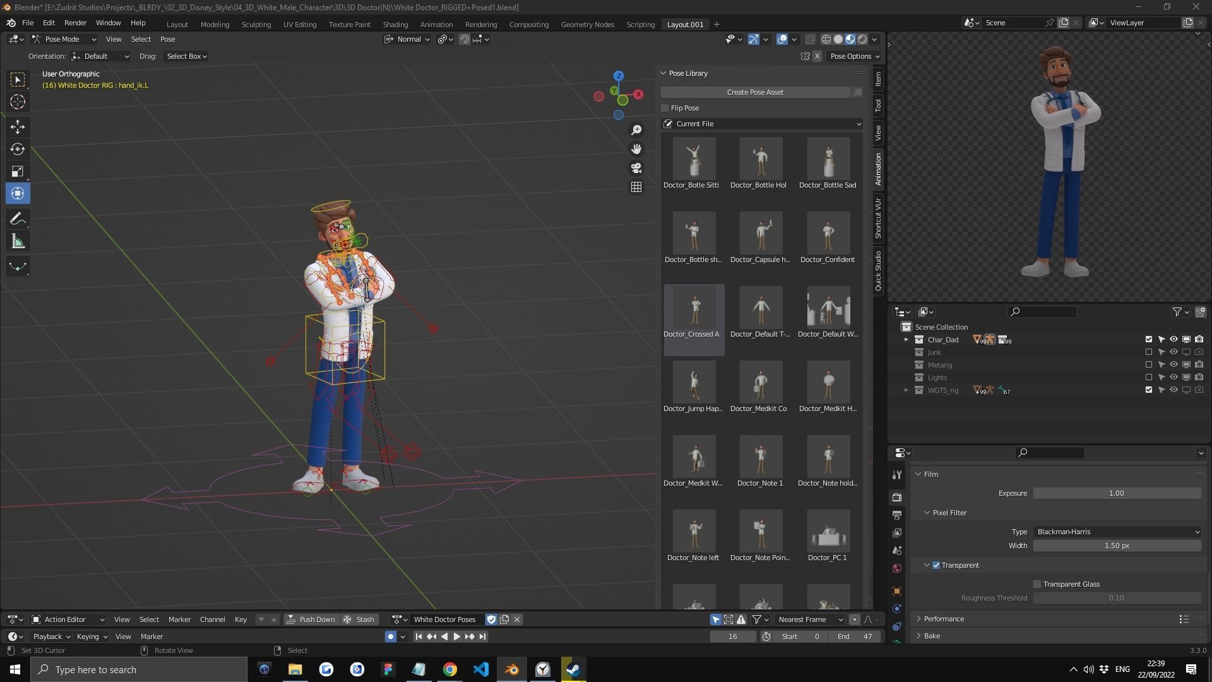Viewport: 1212px width, 682px height.
Task: Click the Create Pose Asset button
Action: click(x=755, y=92)
